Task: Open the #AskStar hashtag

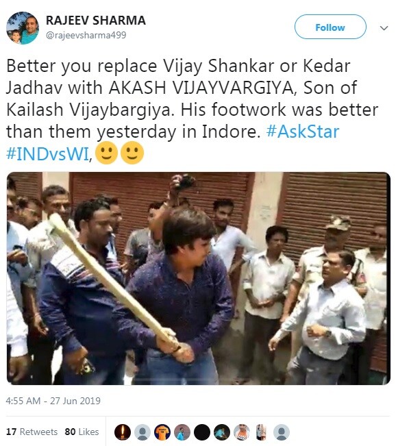Action: 303,132
